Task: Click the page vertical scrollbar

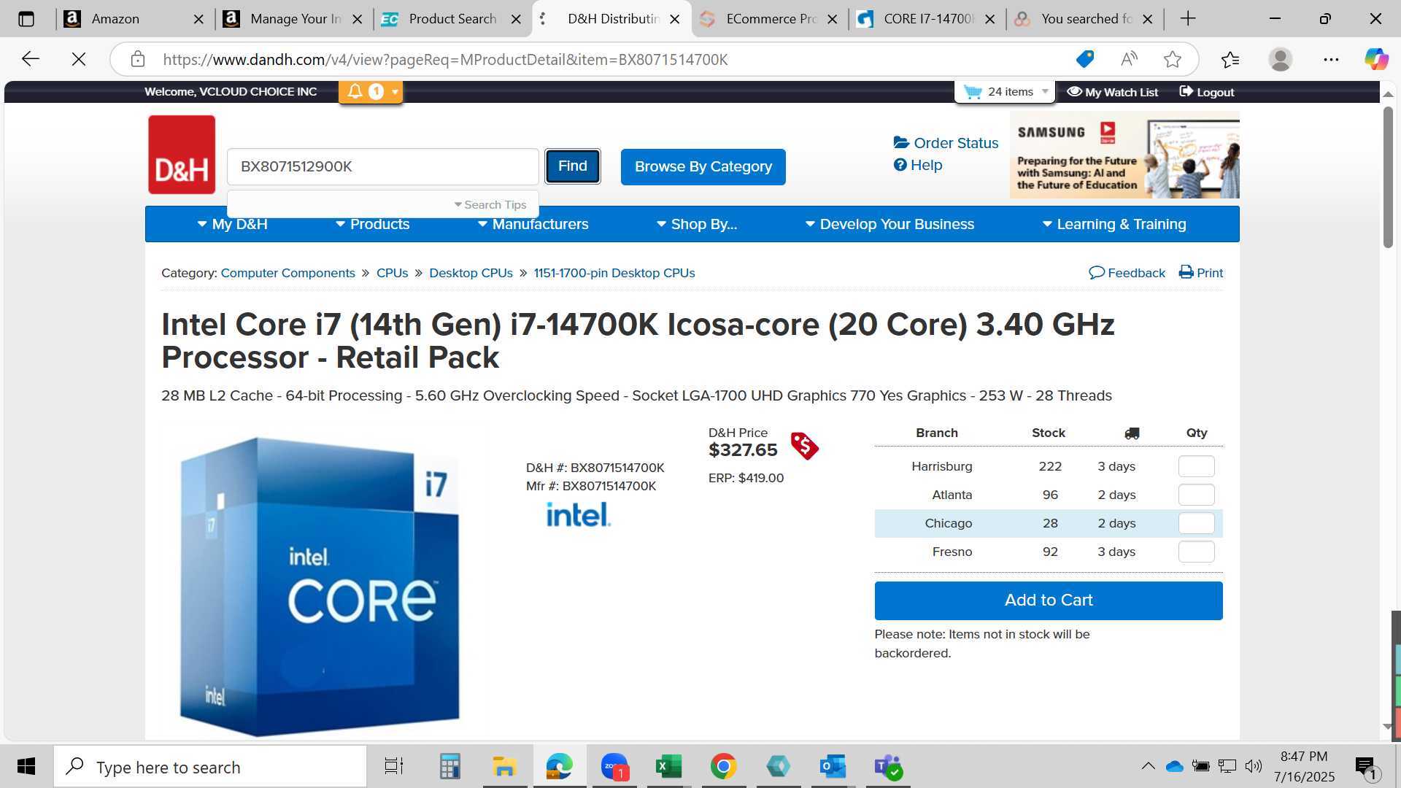Action: 1388,177
